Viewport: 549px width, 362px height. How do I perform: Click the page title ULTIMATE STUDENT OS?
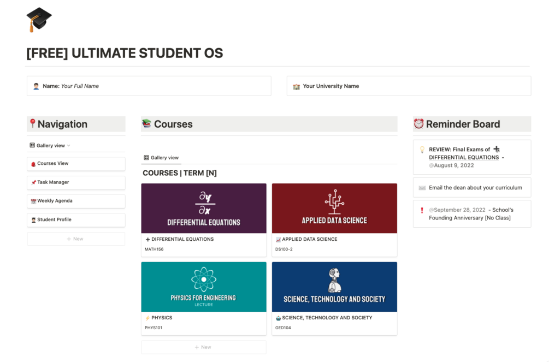(125, 53)
